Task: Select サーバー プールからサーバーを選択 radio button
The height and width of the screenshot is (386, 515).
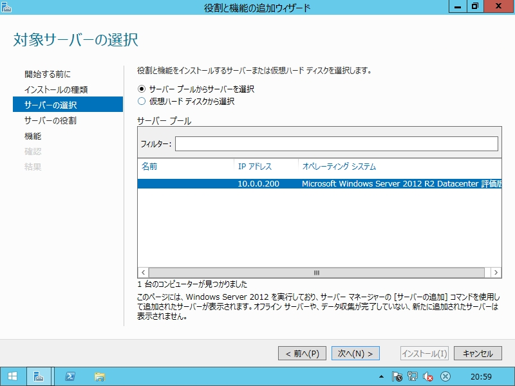Action: pyautogui.click(x=142, y=89)
